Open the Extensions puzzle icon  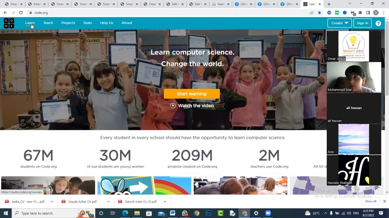[360, 13]
